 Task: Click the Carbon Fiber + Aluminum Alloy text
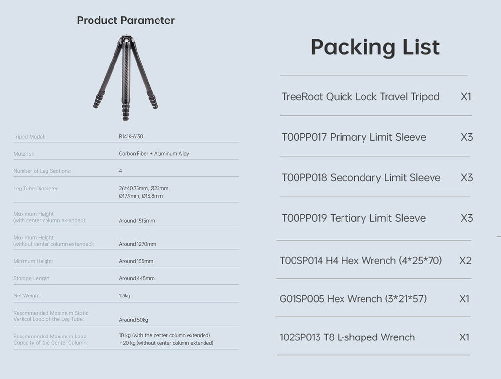(x=154, y=154)
